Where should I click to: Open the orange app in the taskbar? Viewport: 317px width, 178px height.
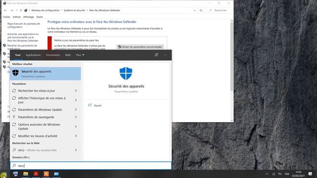point(46,174)
